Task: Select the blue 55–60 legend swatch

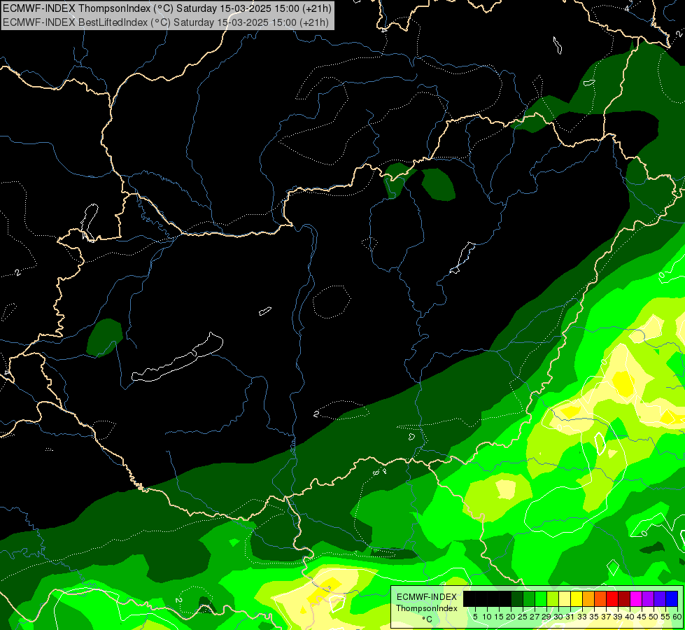Action: 672,598
